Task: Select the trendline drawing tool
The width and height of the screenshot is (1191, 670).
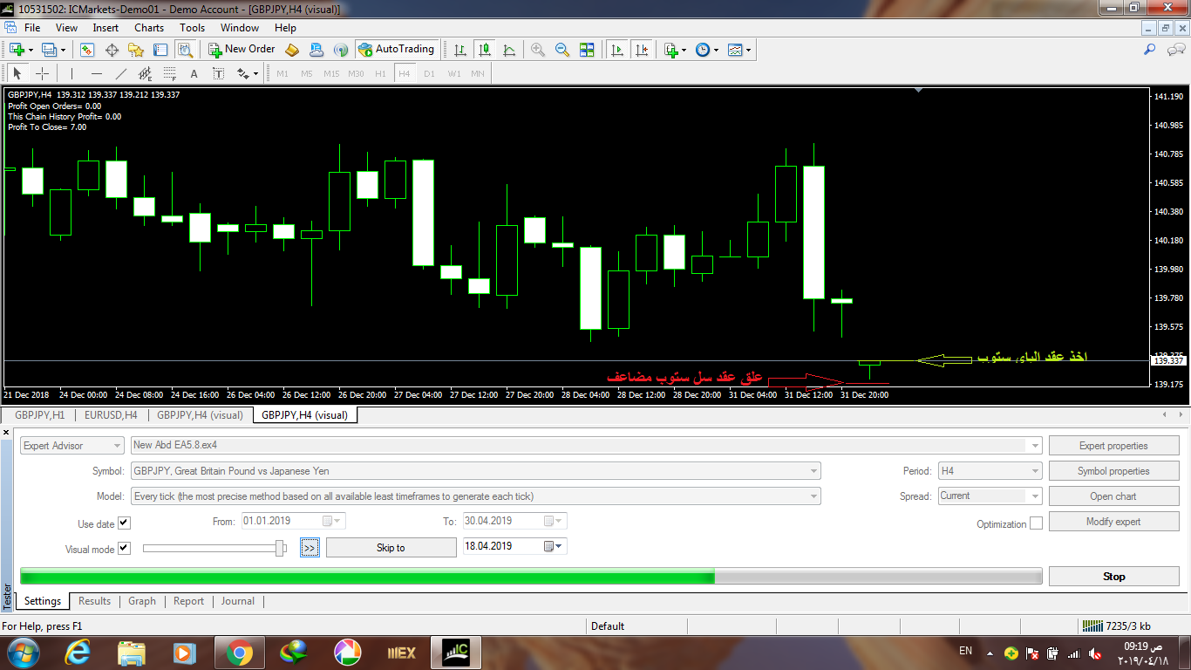Action: point(121,74)
